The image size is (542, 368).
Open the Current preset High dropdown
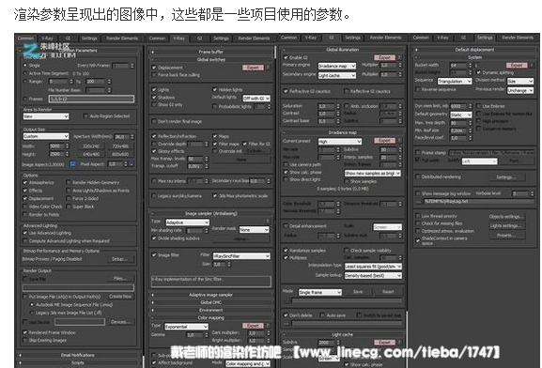point(340,142)
